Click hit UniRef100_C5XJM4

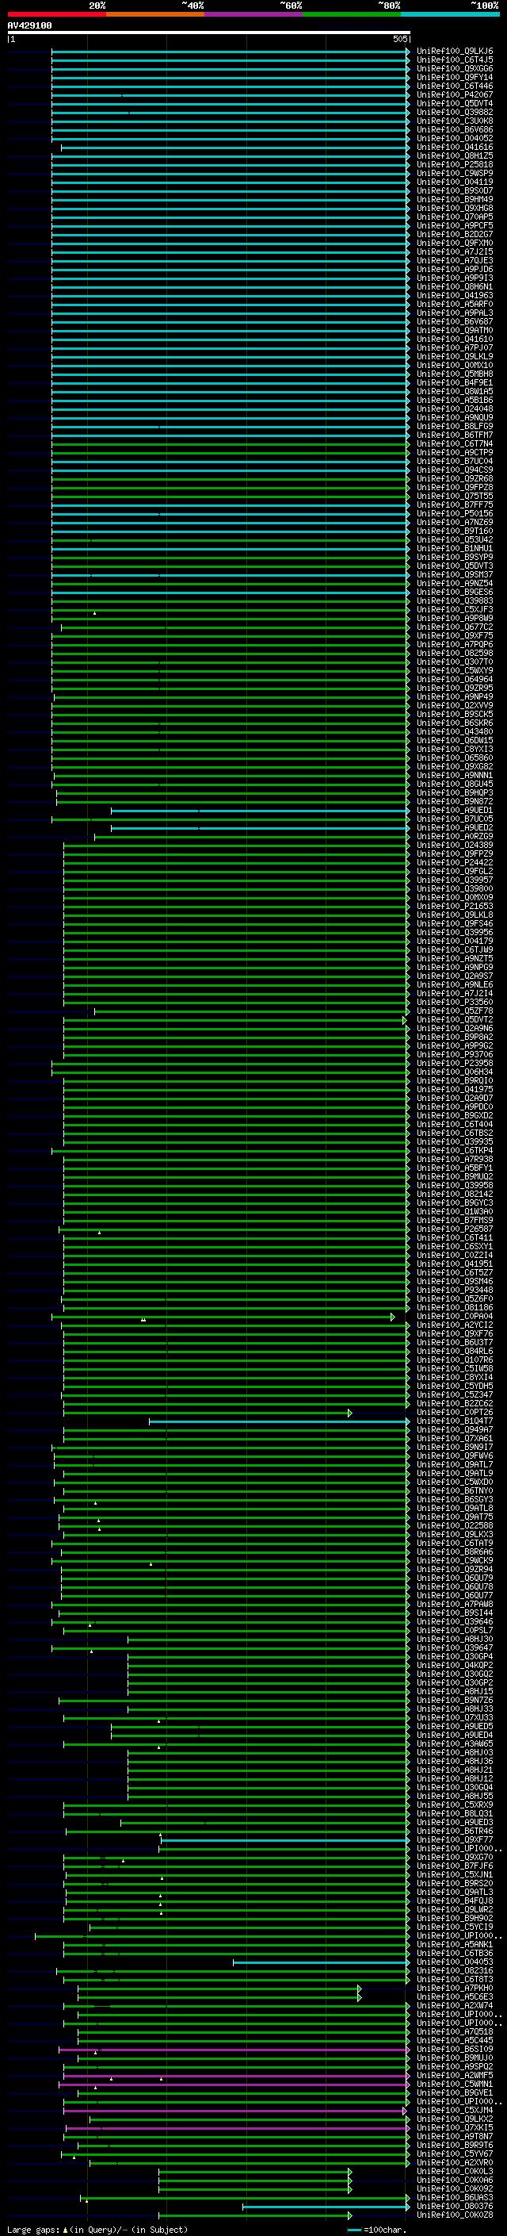click(x=454, y=2110)
